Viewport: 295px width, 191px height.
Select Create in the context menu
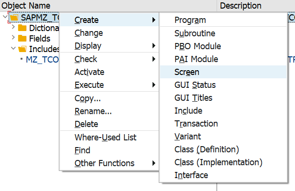[x=109, y=20]
